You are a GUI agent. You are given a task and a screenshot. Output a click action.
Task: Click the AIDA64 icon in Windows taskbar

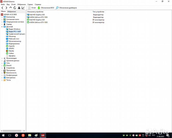click(43, 135)
